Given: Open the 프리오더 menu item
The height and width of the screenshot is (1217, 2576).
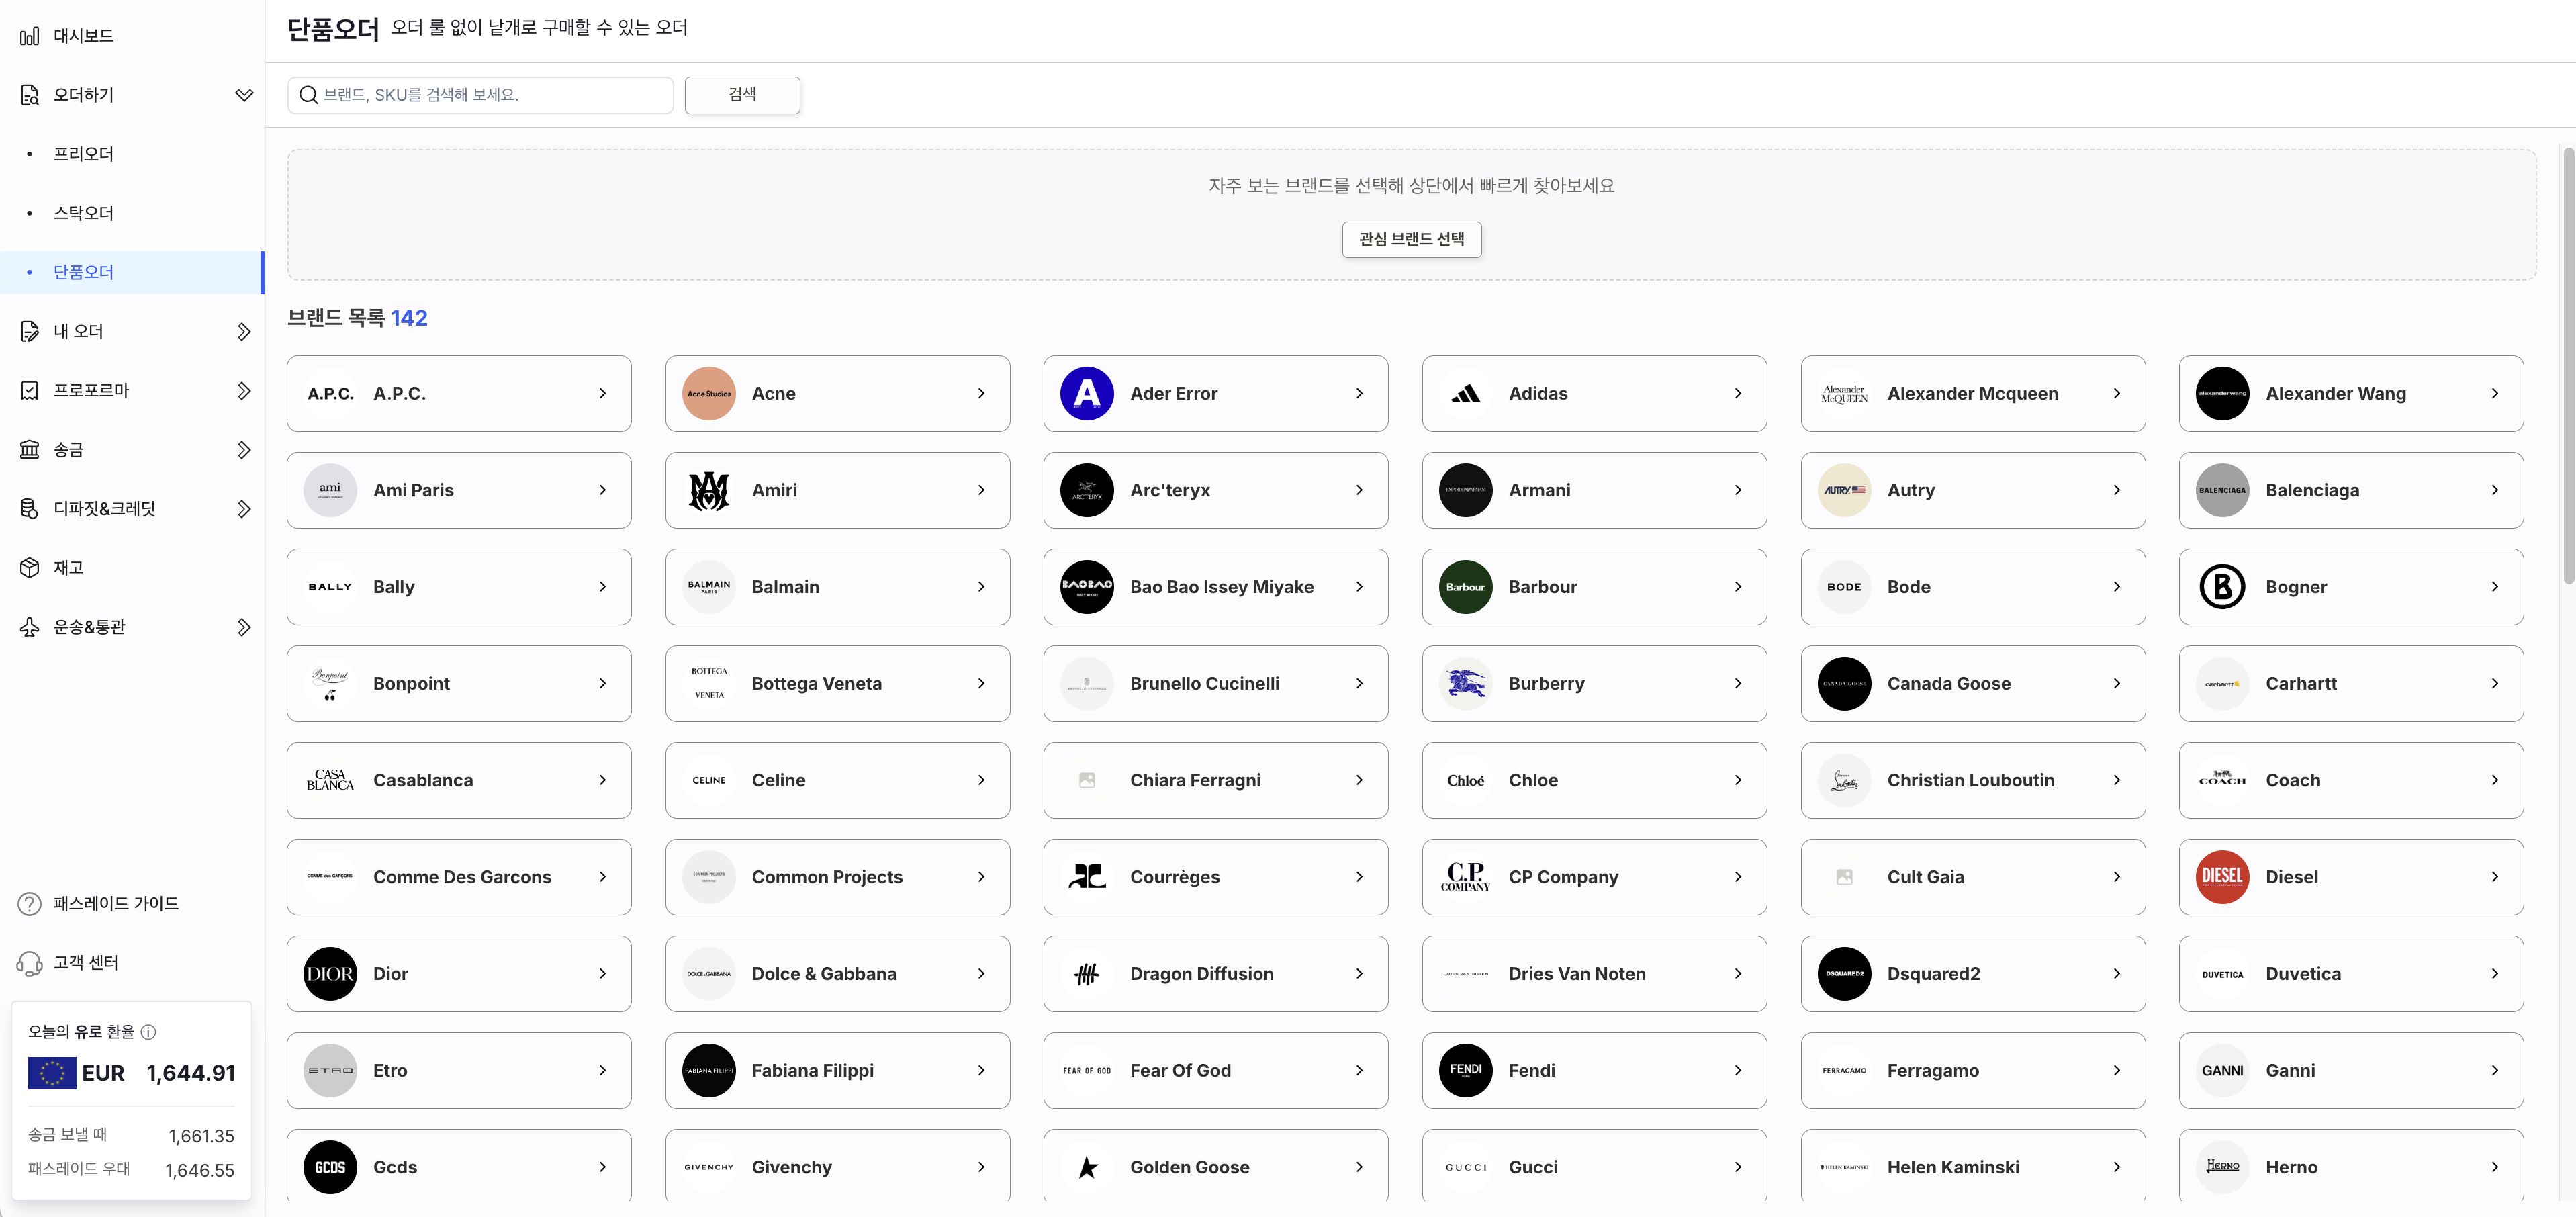Looking at the screenshot, I should [x=84, y=154].
